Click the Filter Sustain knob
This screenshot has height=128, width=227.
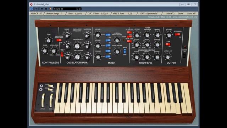pos(157,45)
